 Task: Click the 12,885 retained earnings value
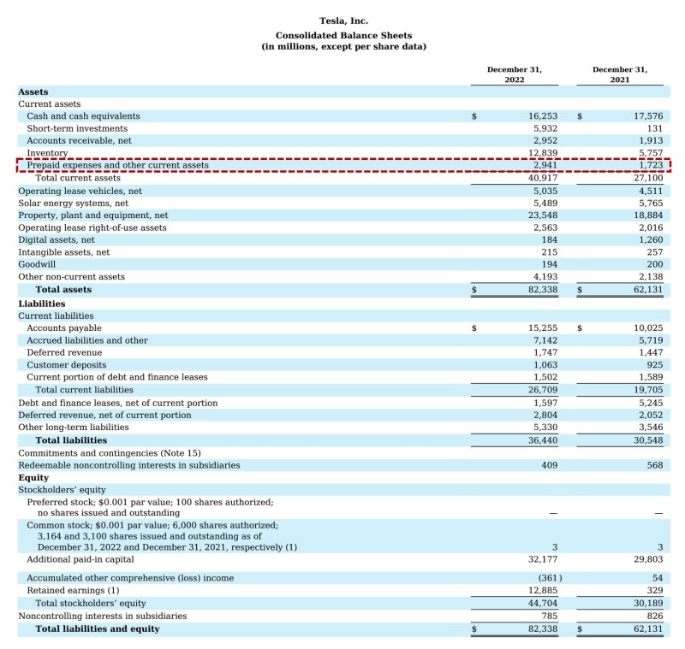pyautogui.click(x=543, y=591)
